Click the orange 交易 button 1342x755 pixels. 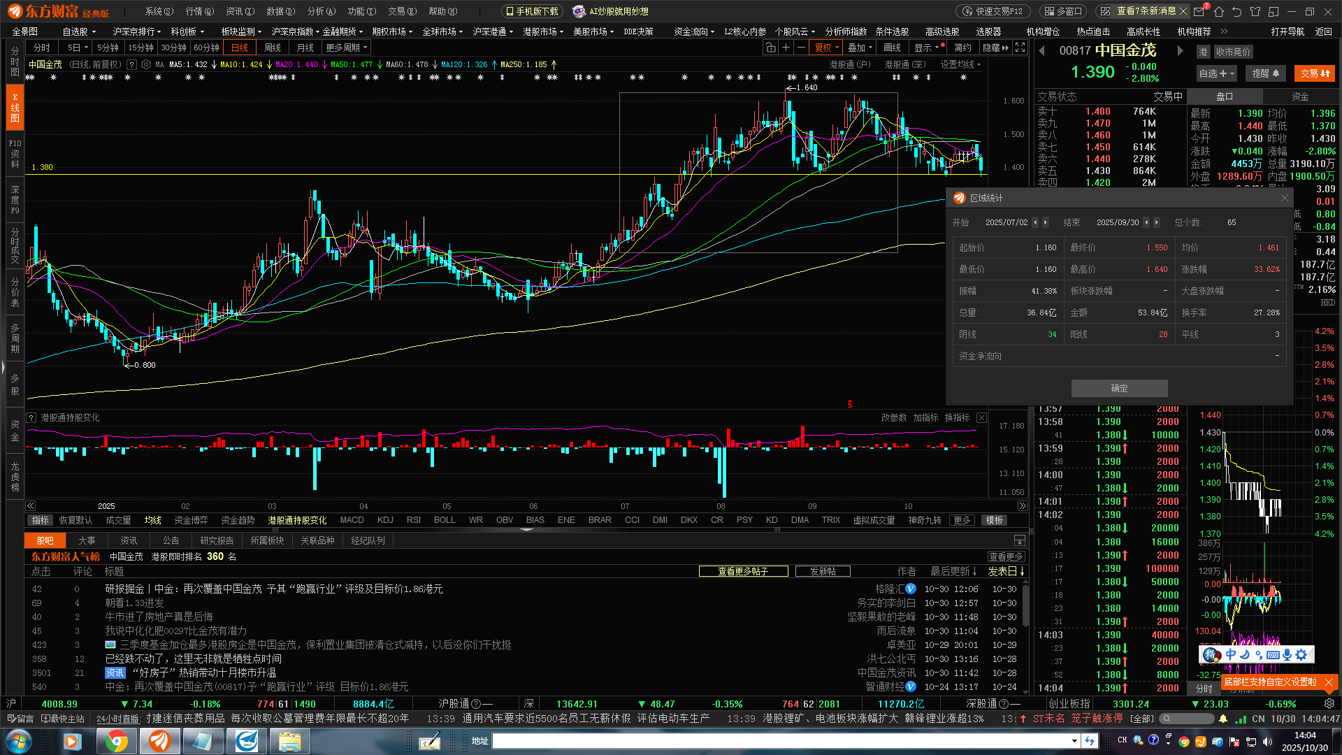1314,73
